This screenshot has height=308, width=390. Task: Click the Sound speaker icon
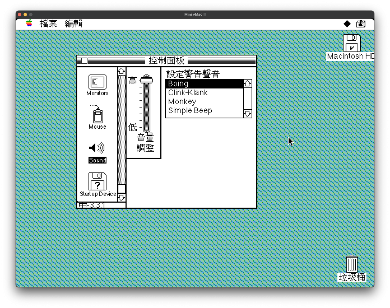(x=97, y=148)
